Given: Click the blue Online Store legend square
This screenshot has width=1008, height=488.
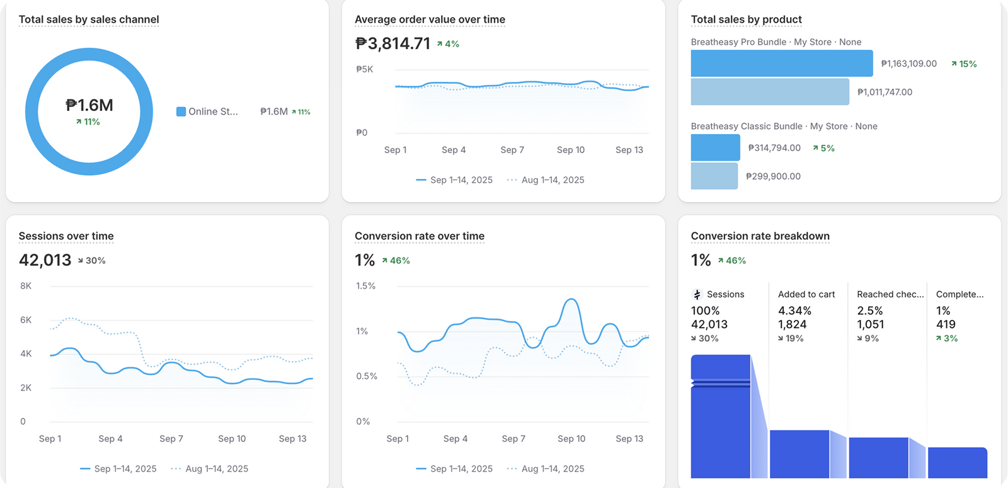Looking at the screenshot, I should (181, 111).
